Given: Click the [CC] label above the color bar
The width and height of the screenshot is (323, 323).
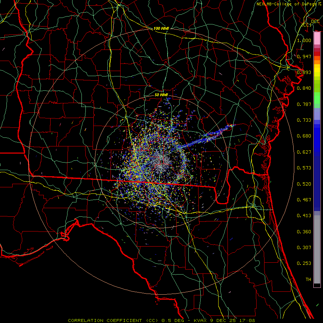Looking at the screenshot, I should 306,25.
